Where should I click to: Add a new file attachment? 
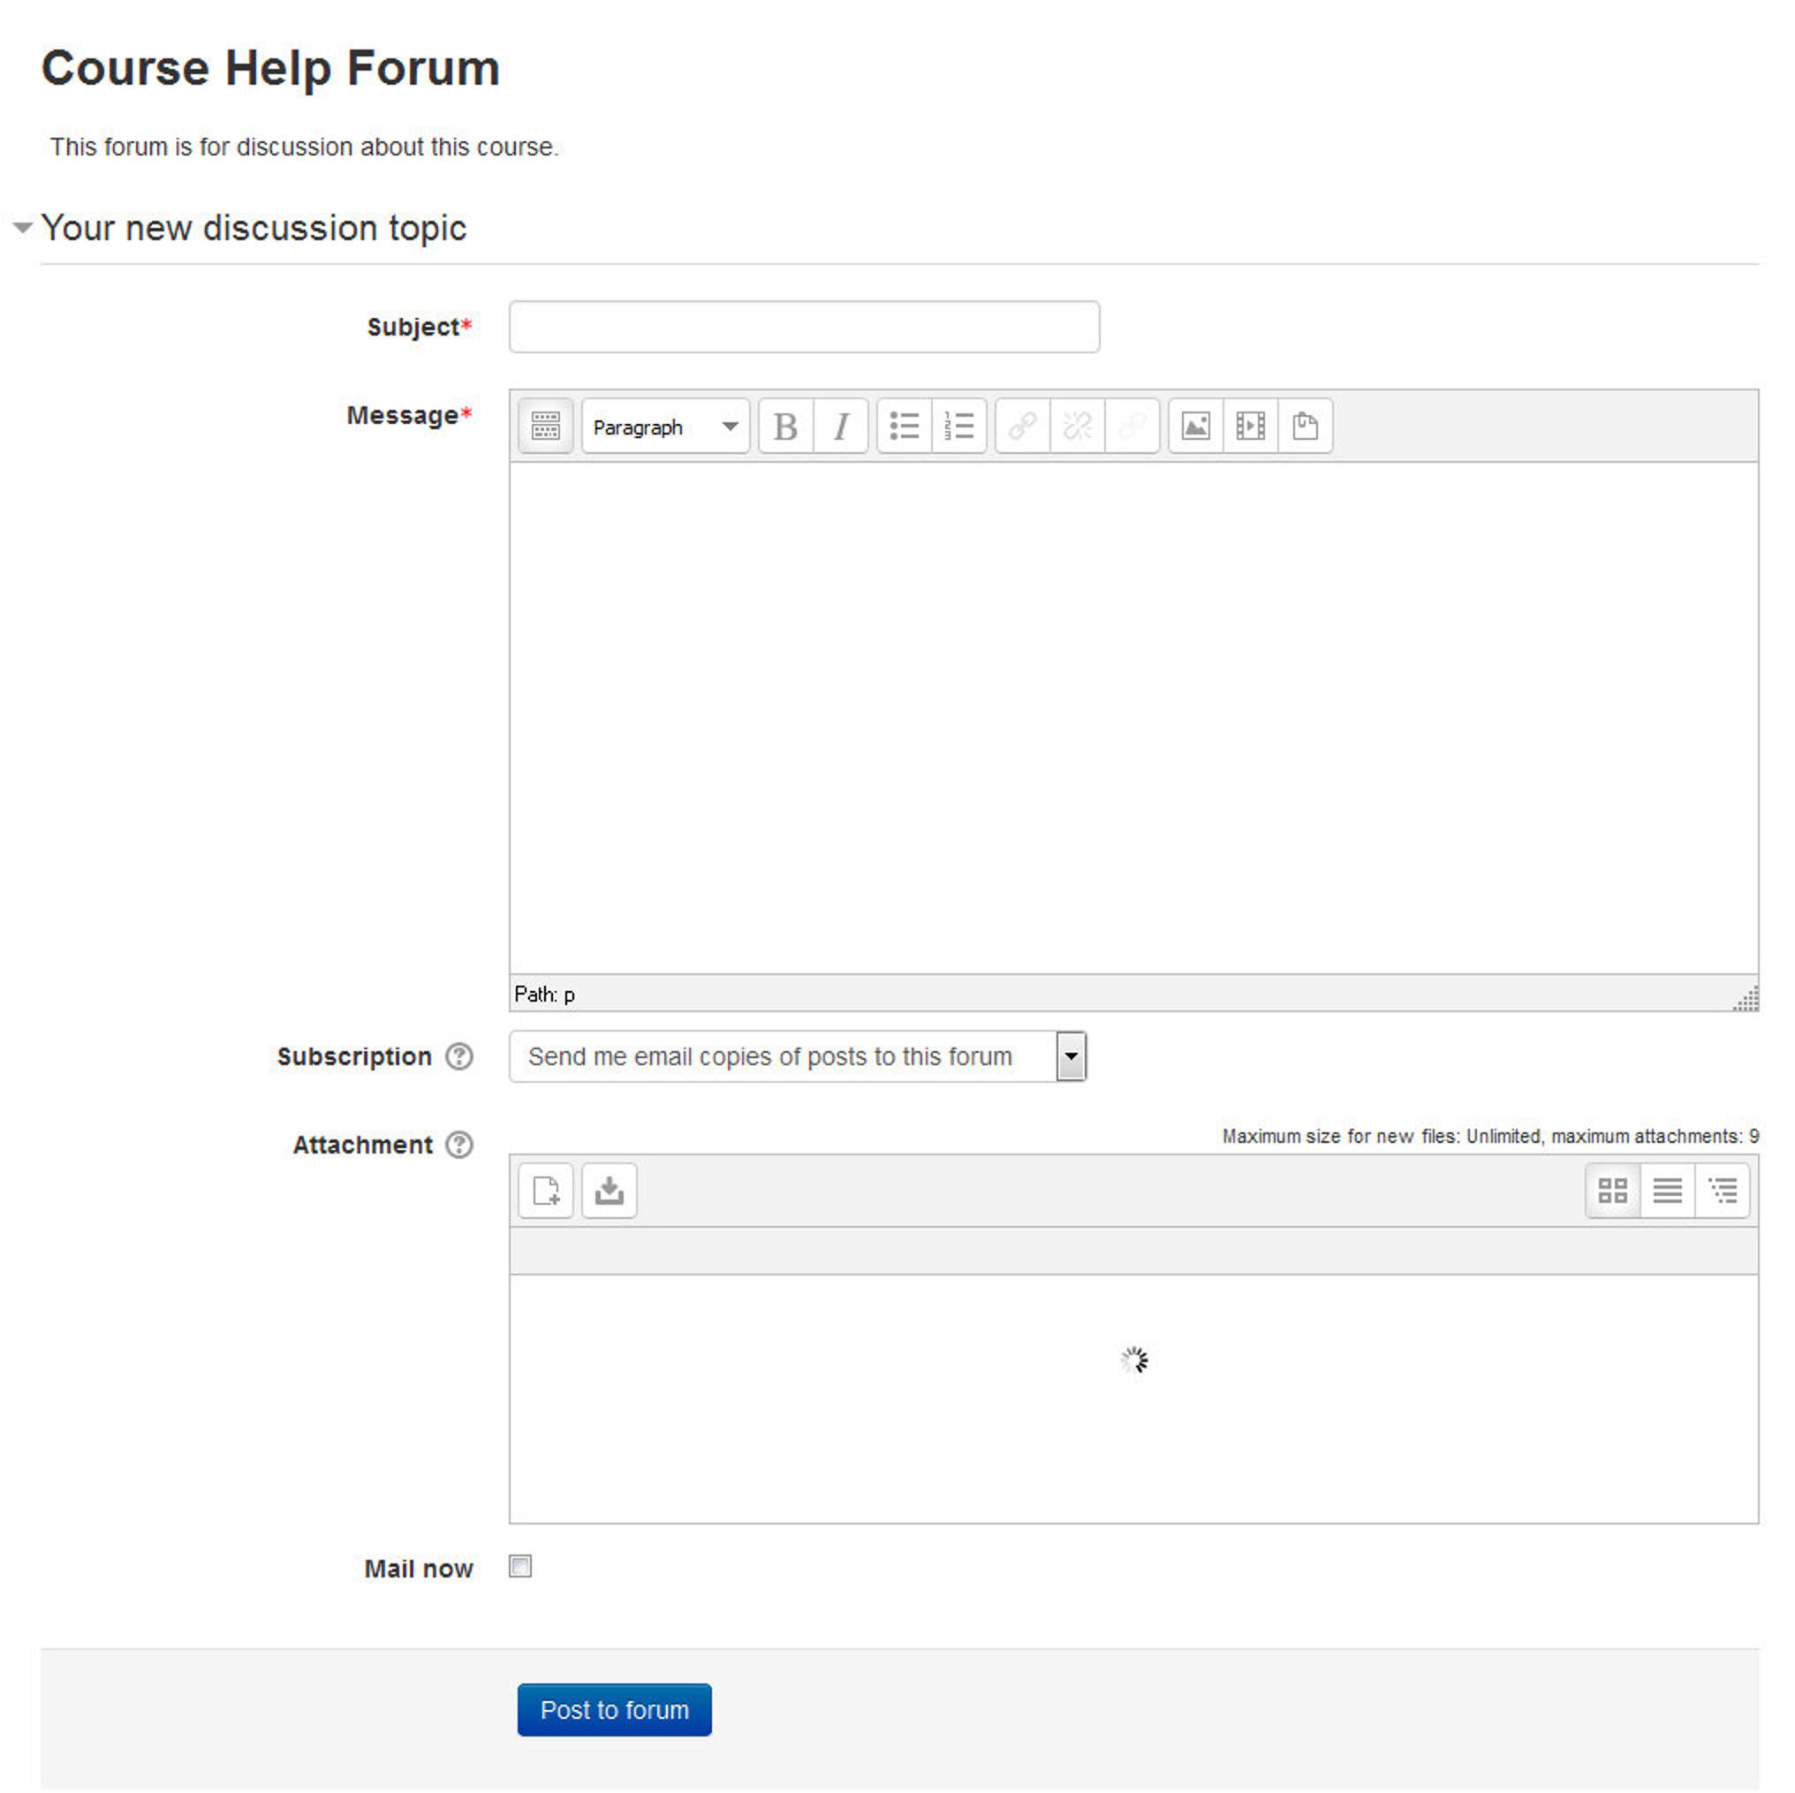(544, 1190)
